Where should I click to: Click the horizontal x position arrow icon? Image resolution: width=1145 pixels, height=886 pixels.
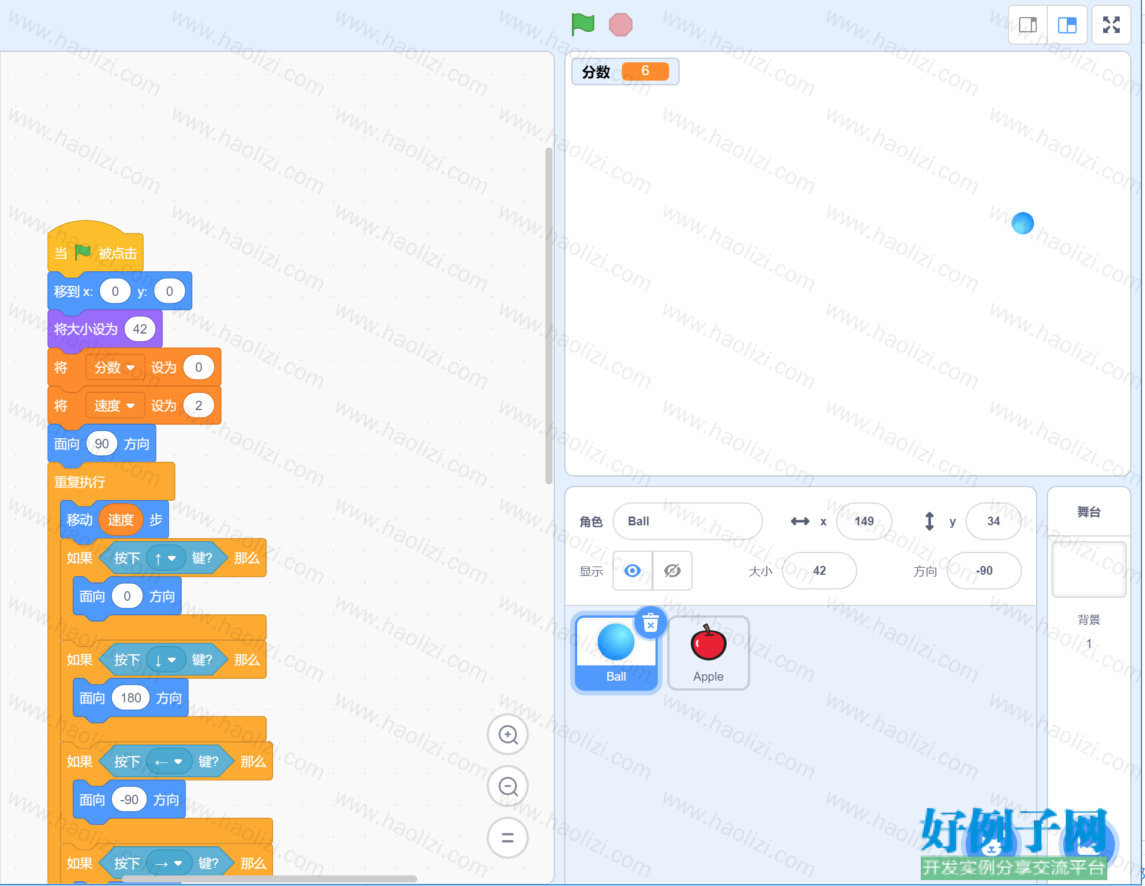800,521
